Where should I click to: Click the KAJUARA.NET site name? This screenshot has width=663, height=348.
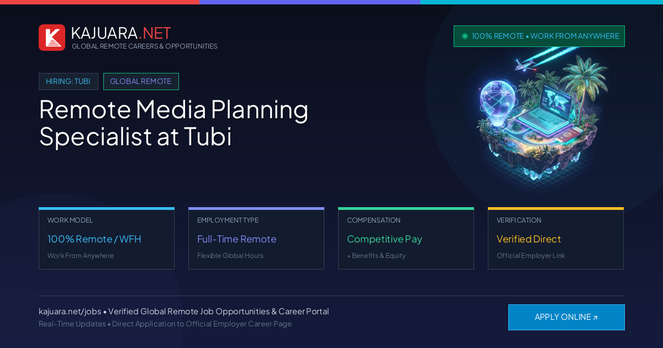(121, 33)
